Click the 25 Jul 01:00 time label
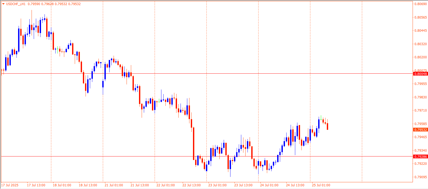 click(321, 185)
